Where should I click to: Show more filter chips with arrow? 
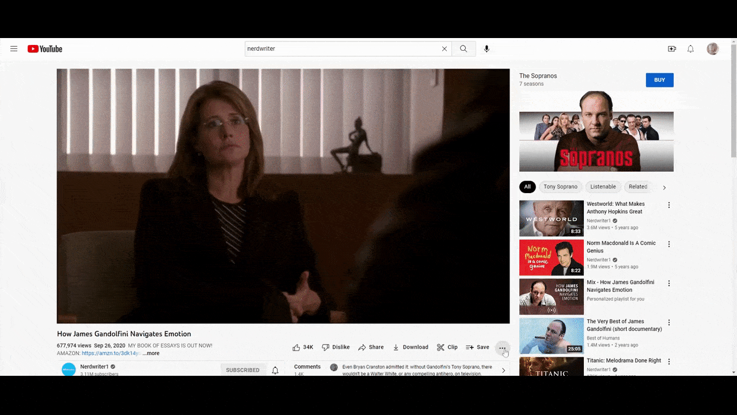coord(664,187)
